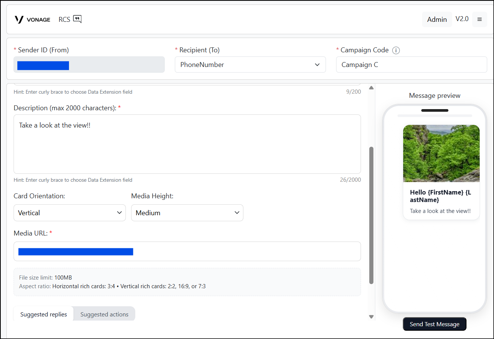Click the scrollbar down arrow
The height and width of the screenshot is (339, 494).
pos(371,317)
